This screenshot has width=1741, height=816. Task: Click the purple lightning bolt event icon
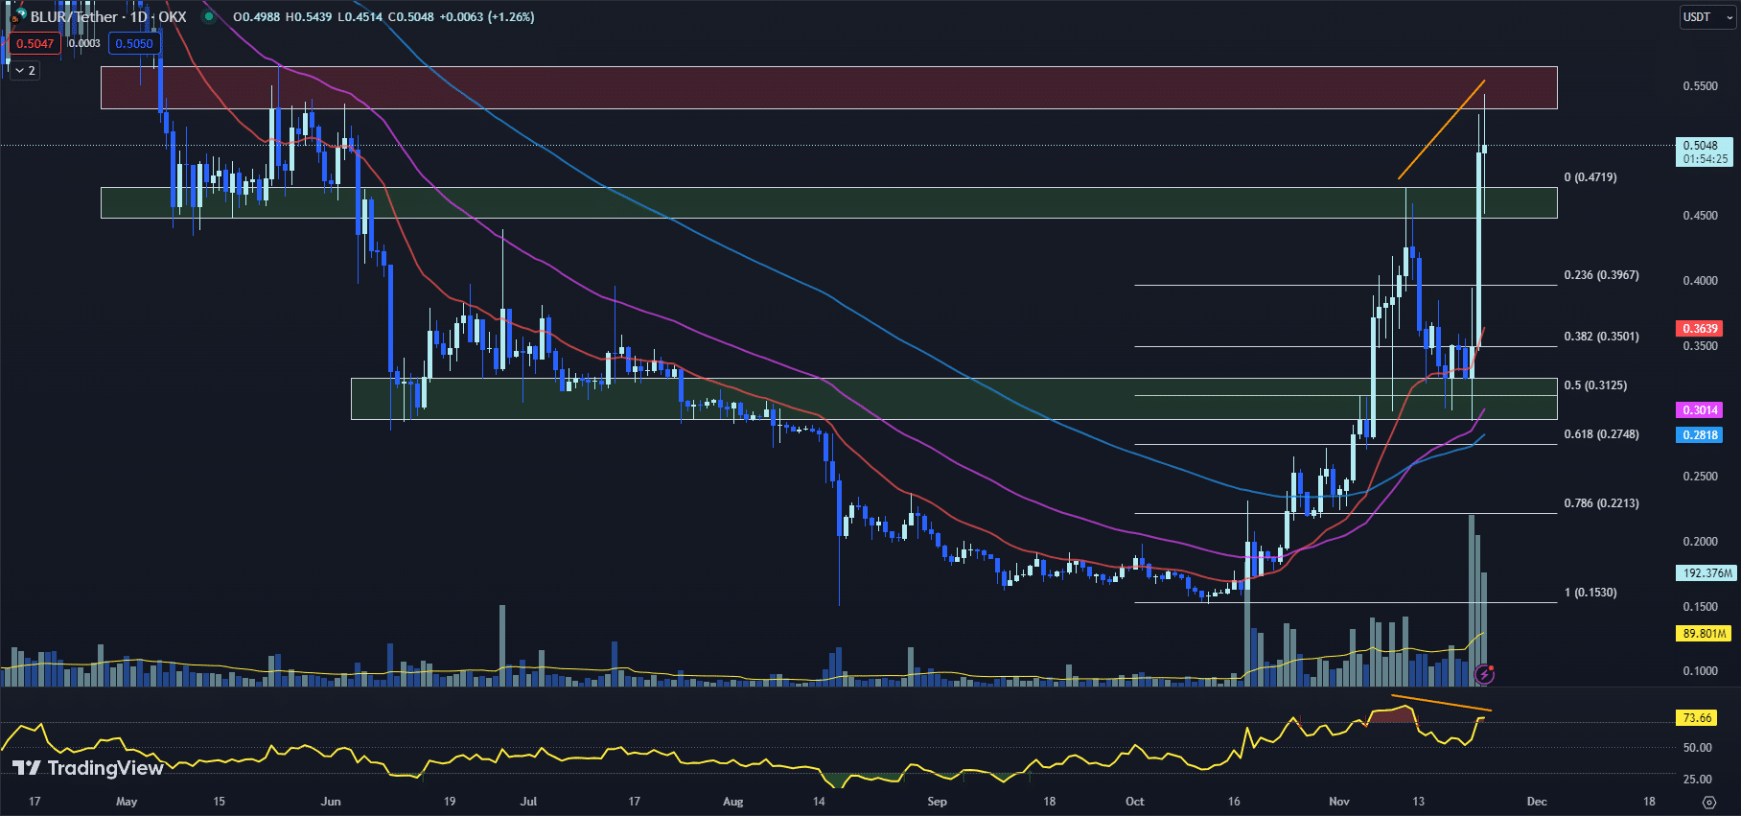coord(1484,674)
